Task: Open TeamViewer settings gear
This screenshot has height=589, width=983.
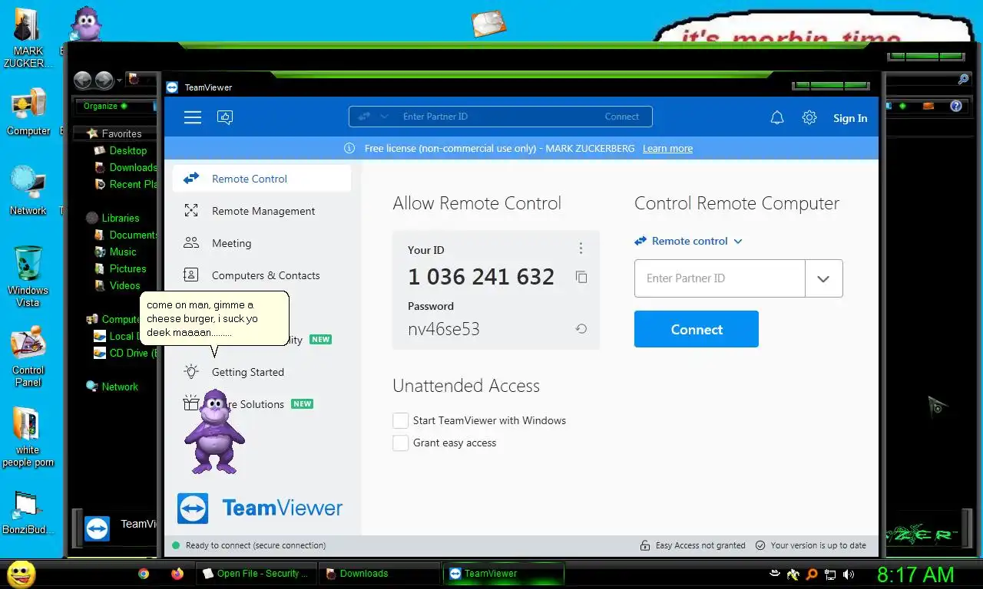Action: (x=809, y=117)
